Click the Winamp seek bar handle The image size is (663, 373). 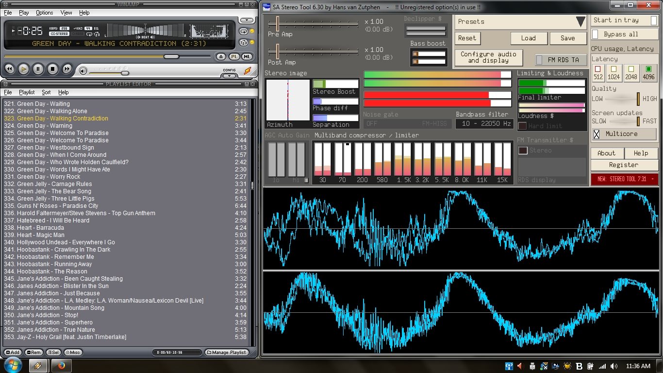[171, 56]
